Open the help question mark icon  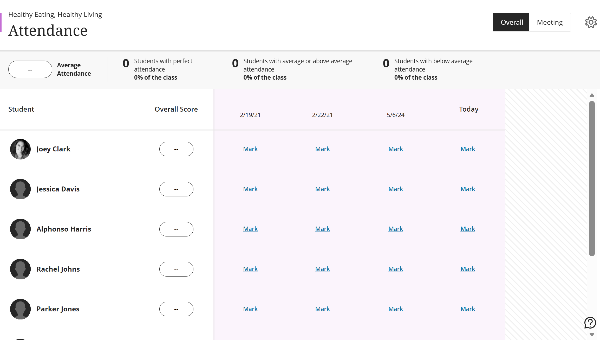(x=590, y=323)
